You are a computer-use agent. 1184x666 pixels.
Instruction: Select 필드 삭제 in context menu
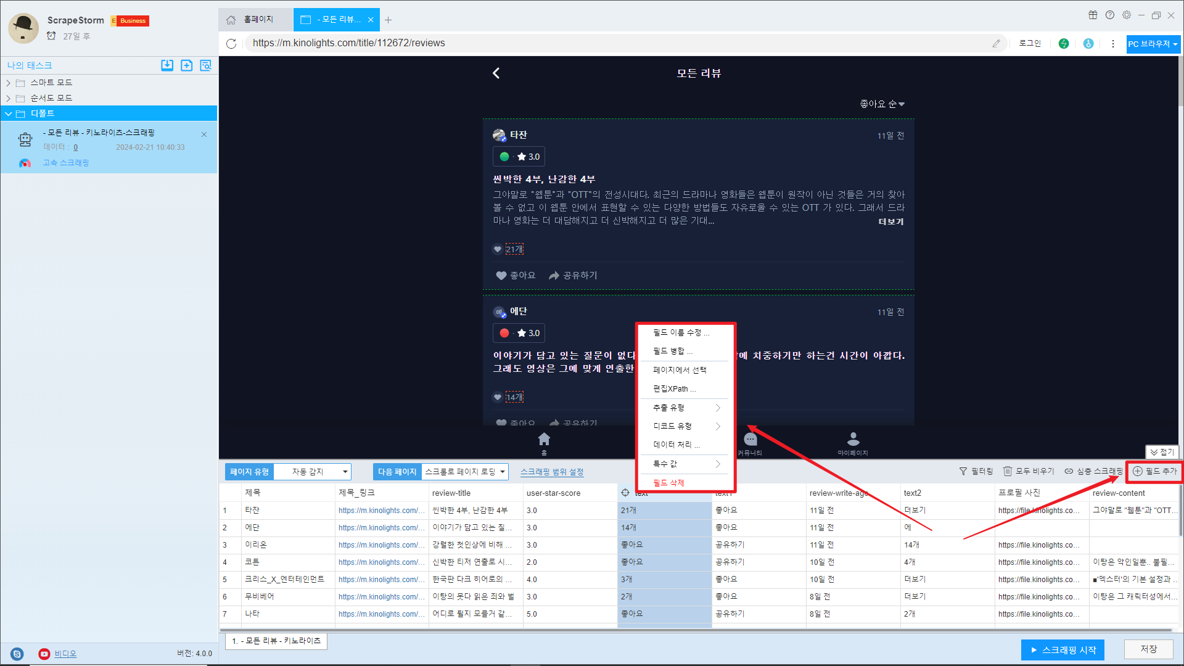pyautogui.click(x=668, y=483)
